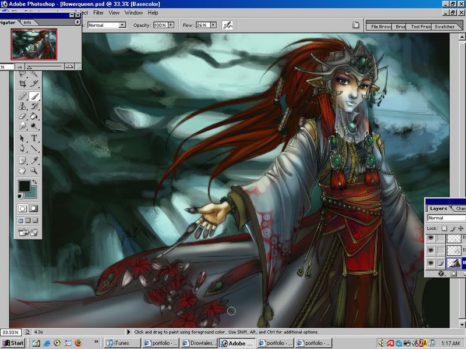Select the Clone Stamp tool
Image resolution: width=466 pixels, height=349 pixels.
pyautogui.click(x=22, y=106)
